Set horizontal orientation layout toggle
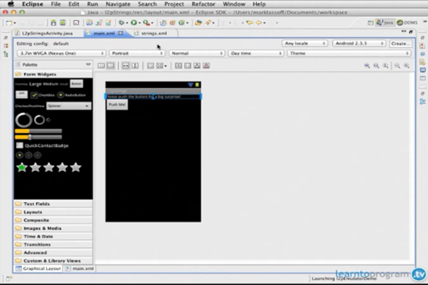This screenshot has width=428, height=285. coord(101,66)
